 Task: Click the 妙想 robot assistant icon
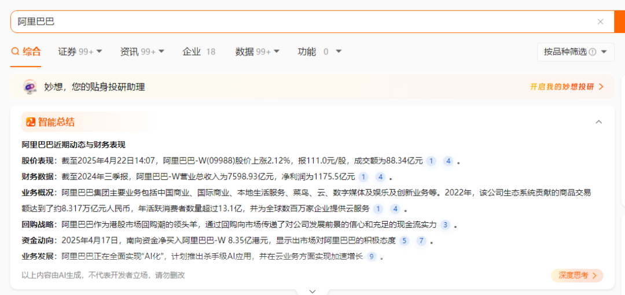[30, 87]
